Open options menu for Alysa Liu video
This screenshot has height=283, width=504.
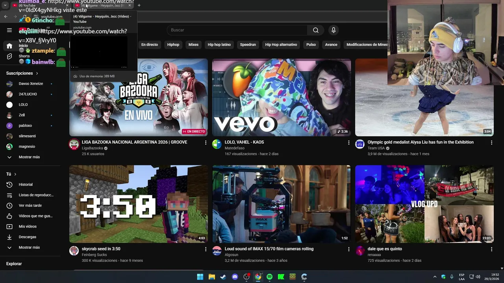coord(491,142)
